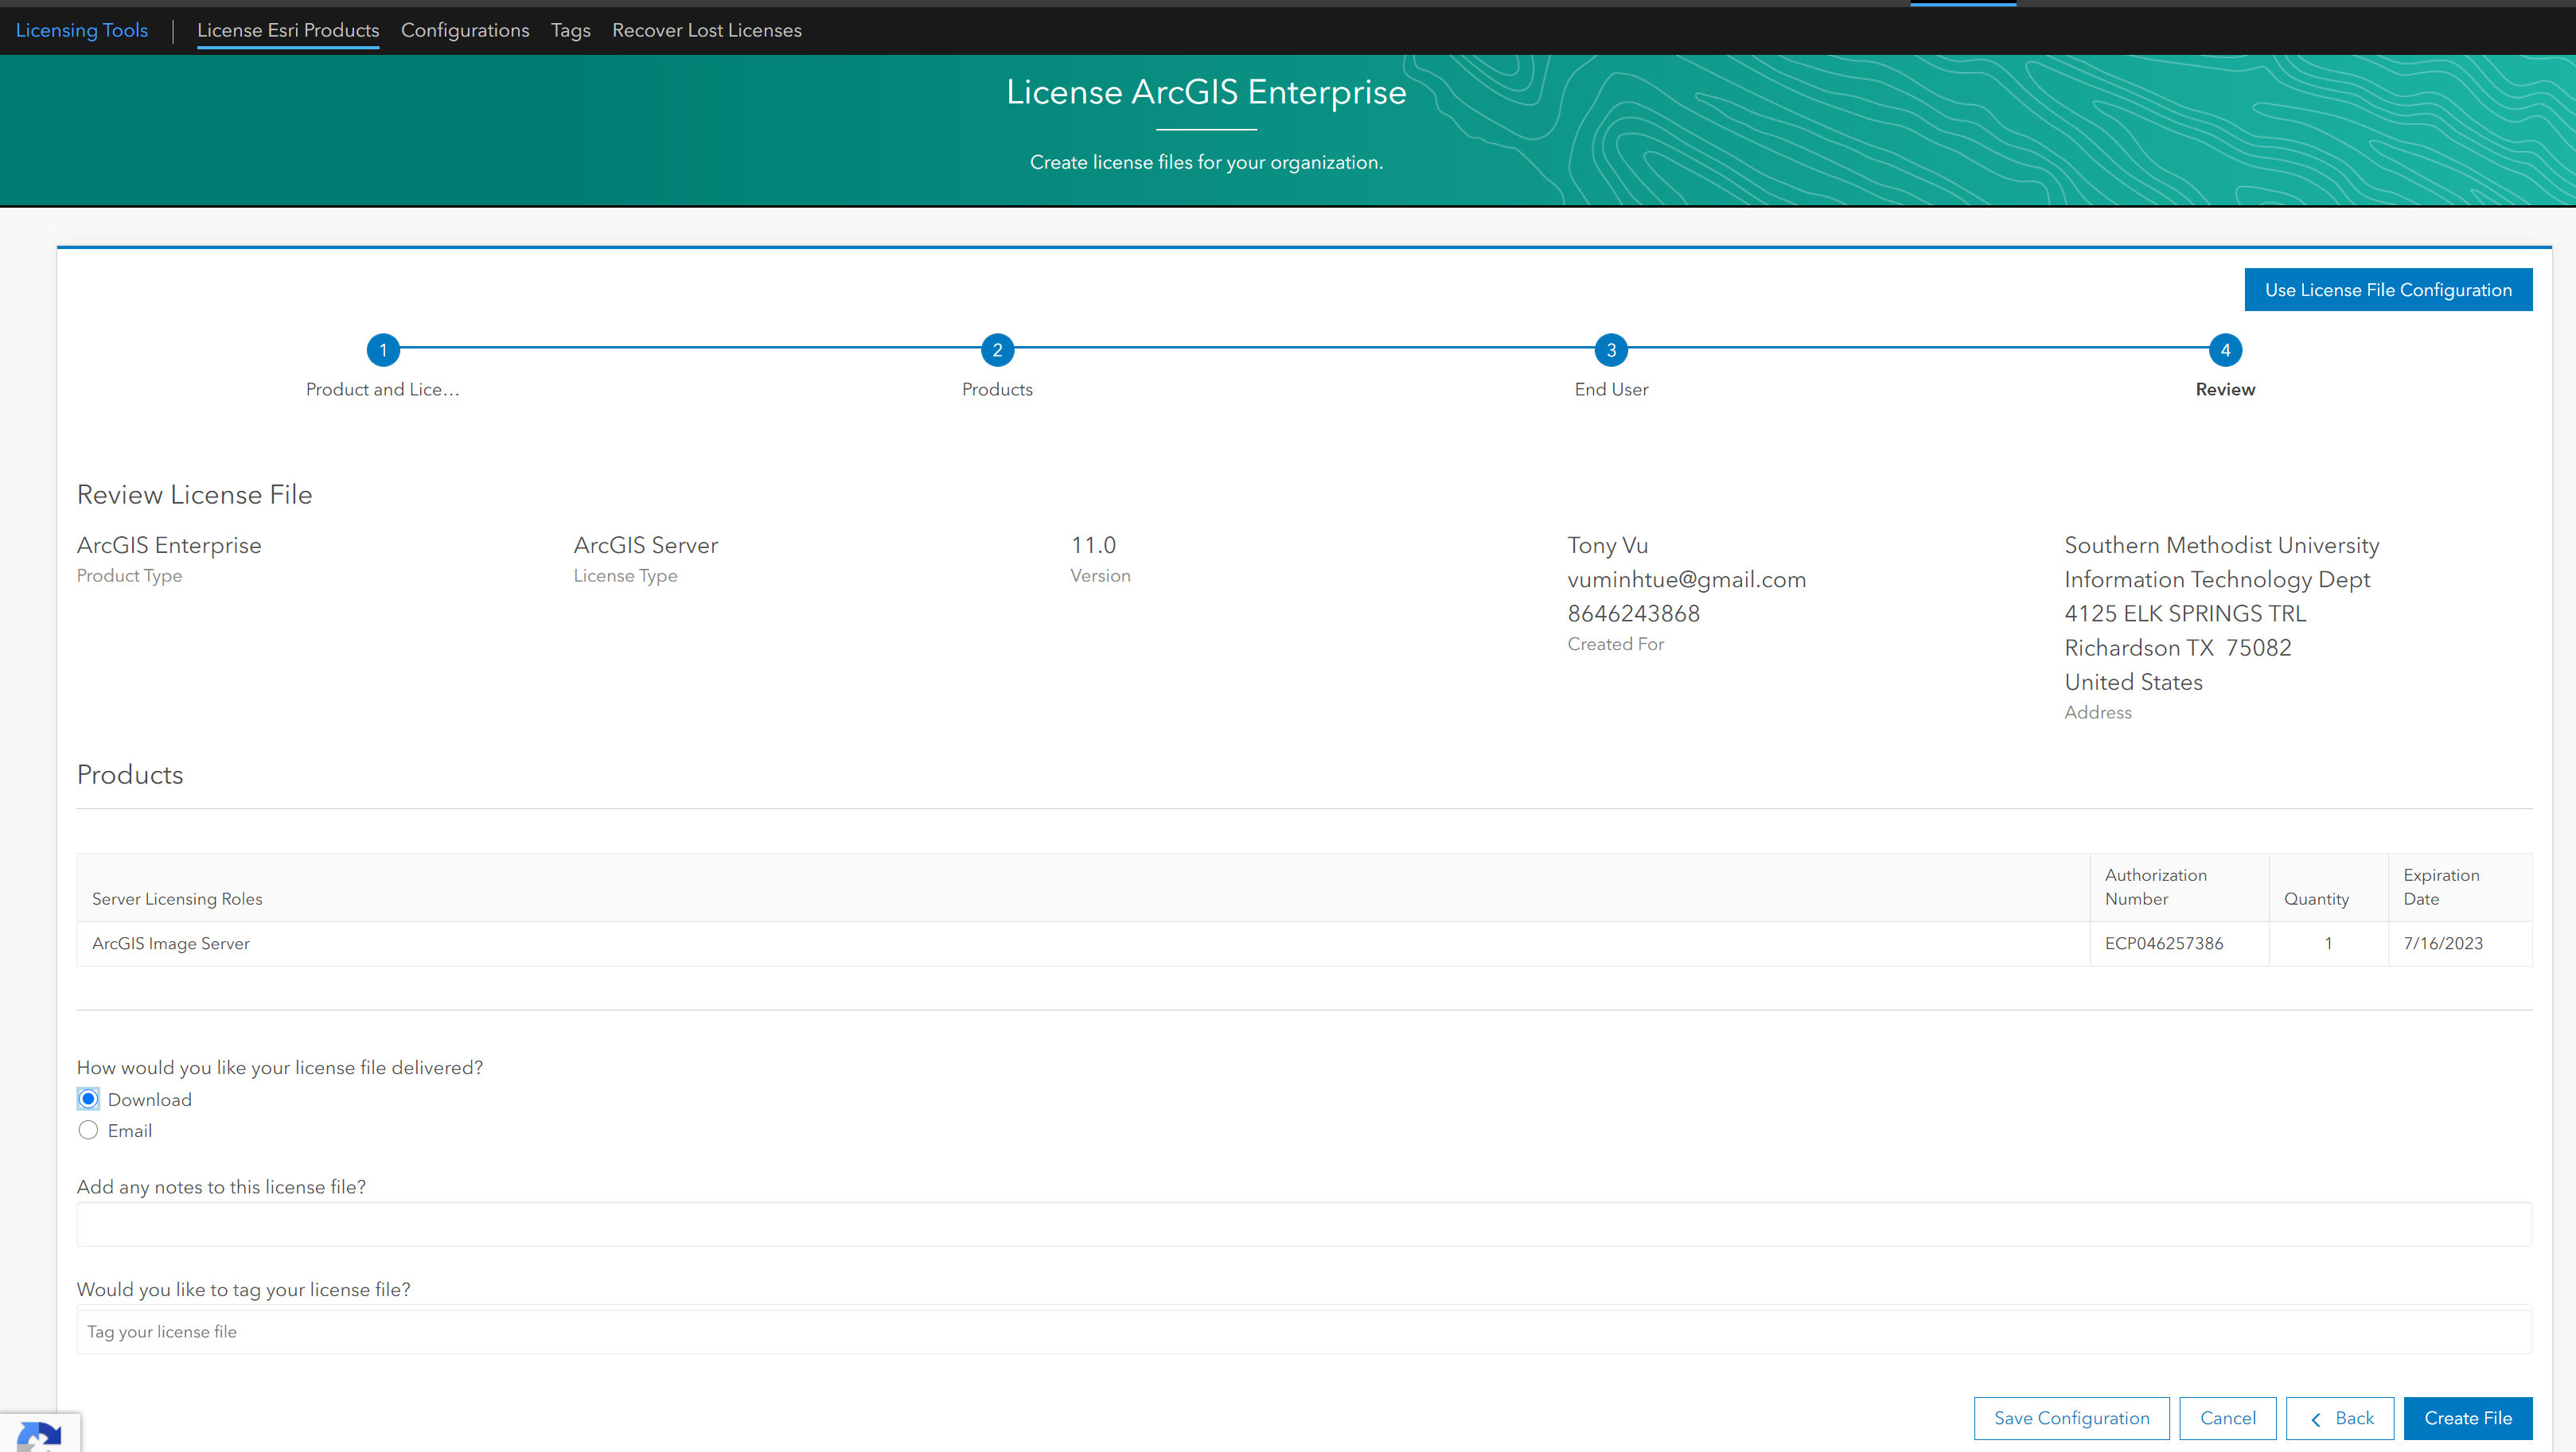This screenshot has width=2576, height=1452.
Task: Click the step 2 Products circle
Action: 997,350
